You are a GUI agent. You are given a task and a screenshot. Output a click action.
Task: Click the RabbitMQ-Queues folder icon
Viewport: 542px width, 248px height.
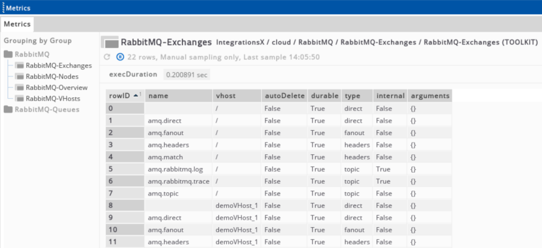point(9,110)
